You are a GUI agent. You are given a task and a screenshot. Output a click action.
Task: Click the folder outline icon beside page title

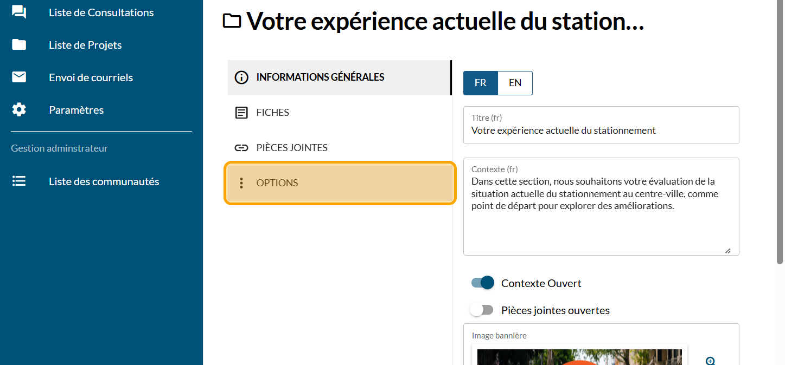(x=232, y=21)
